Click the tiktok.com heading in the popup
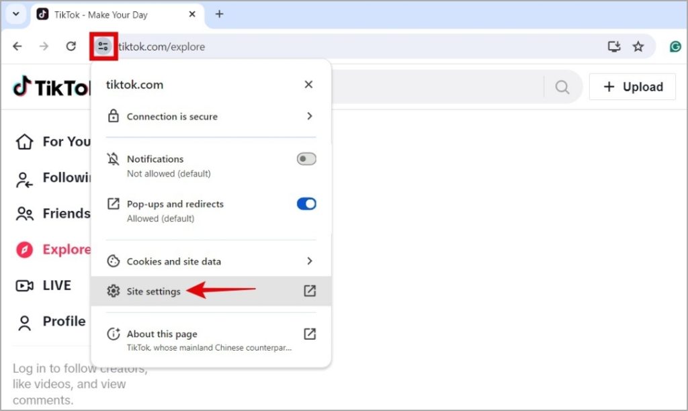Screen dimensions: 688x411 (x=134, y=85)
